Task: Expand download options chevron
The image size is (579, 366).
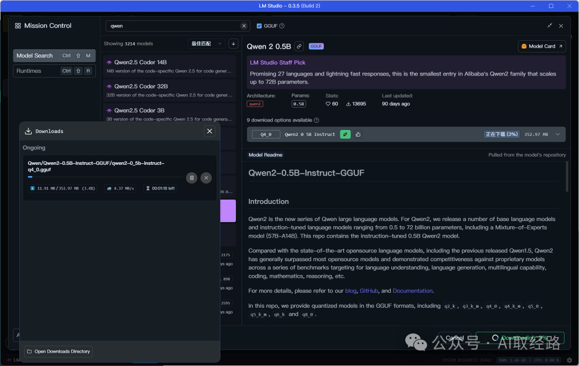Action: click(x=558, y=134)
